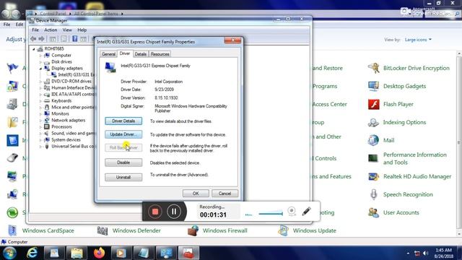Open the View by Large icons dropdown

tap(418, 40)
